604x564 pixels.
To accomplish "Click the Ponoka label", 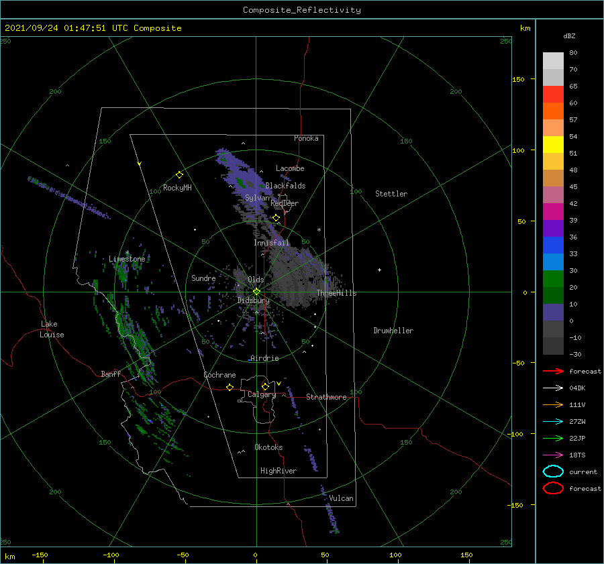I will 306,138.
